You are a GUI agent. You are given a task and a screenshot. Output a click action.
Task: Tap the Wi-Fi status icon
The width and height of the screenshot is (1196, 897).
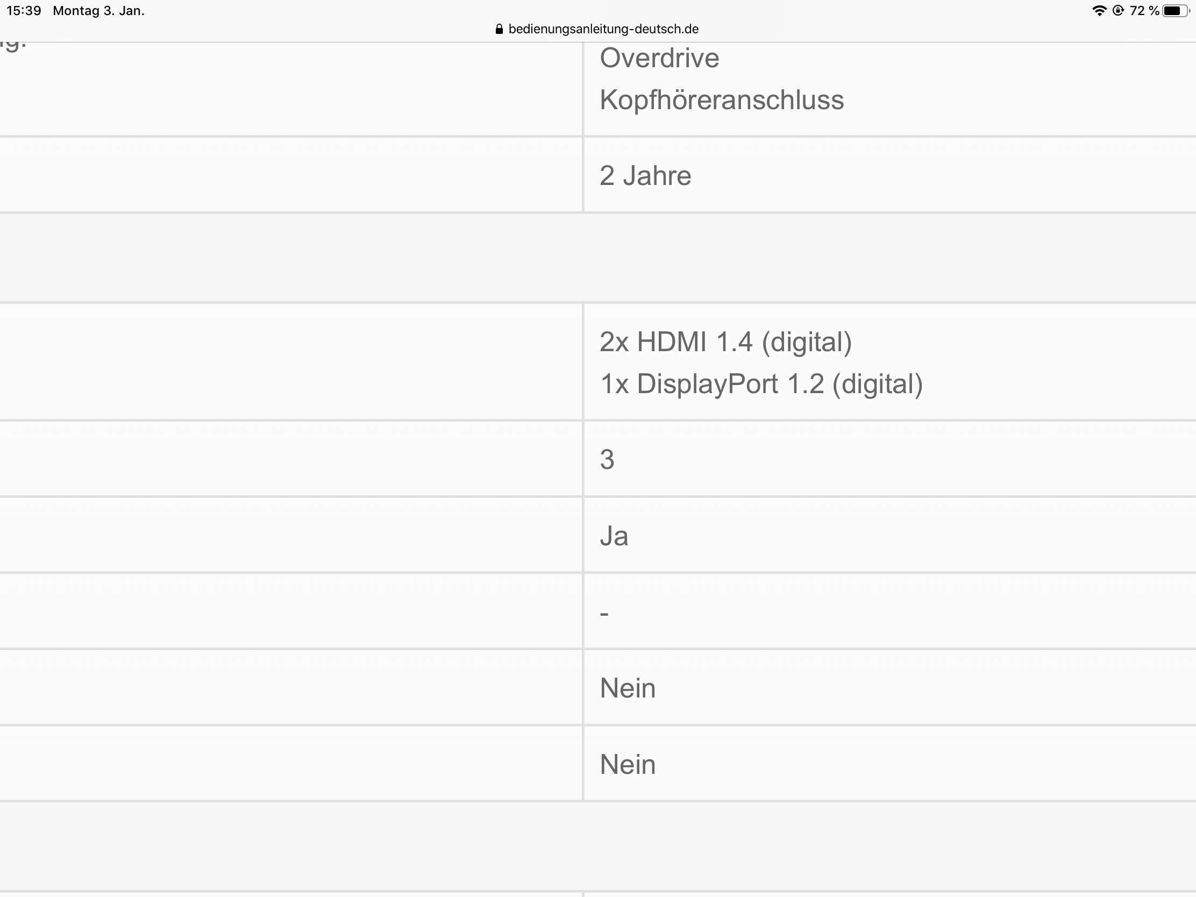click(x=1099, y=11)
